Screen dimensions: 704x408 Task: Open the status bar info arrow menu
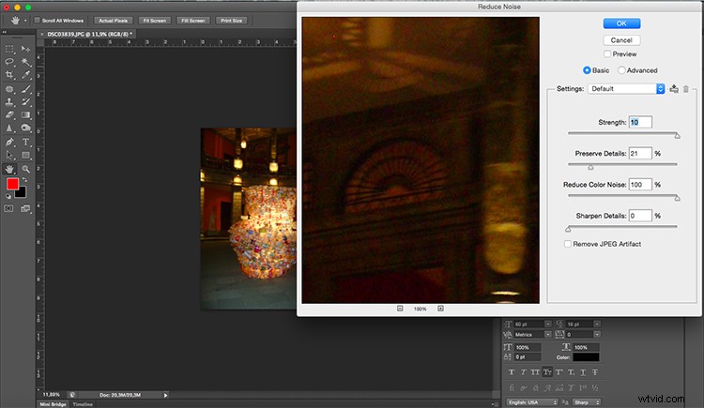165,395
